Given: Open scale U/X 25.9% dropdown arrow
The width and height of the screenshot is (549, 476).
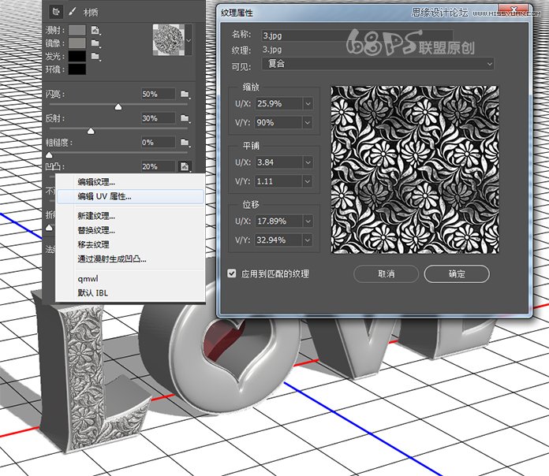Looking at the screenshot, I should pyautogui.click(x=308, y=103).
